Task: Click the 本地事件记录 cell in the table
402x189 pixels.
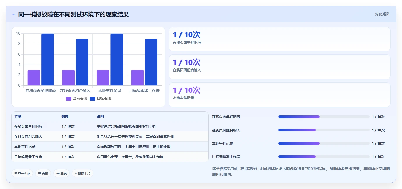Action: (25, 147)
